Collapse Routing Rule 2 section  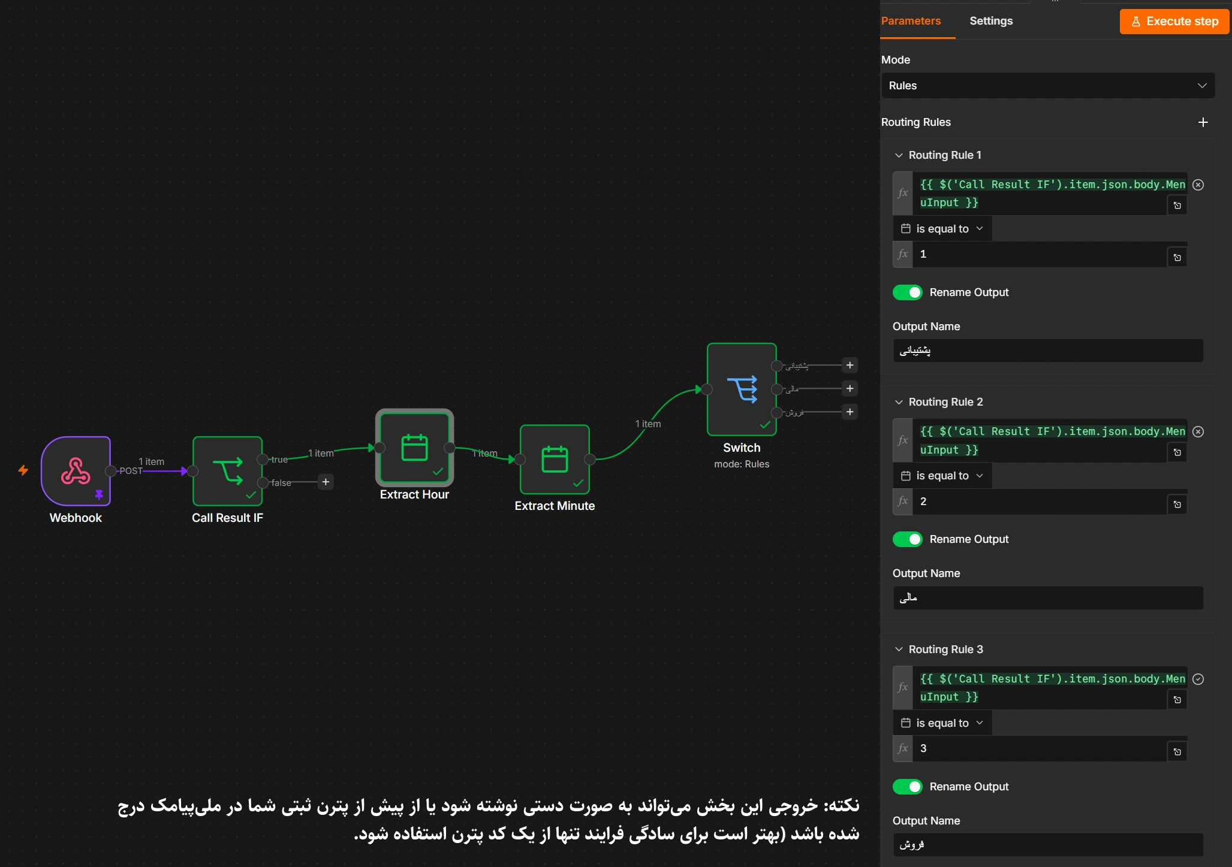(899, 402)
